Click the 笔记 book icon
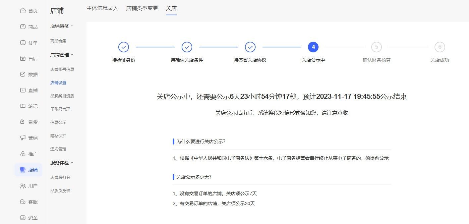Screen dimensions: 469x224 tap(23, 106)
